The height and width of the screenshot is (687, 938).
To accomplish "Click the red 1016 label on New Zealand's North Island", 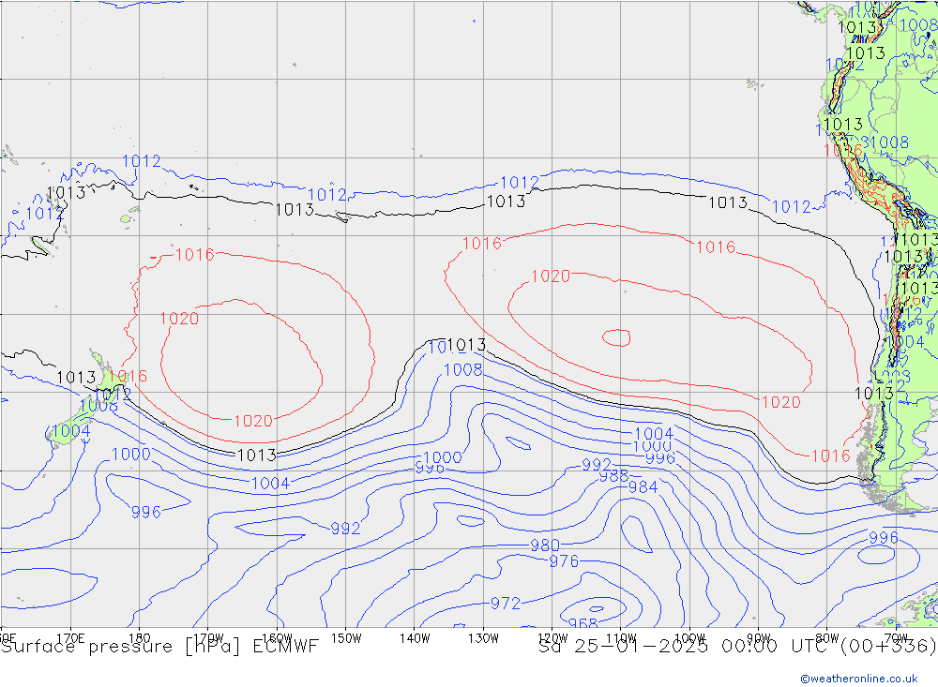I will pyautogui.click(x=128, y=376).
